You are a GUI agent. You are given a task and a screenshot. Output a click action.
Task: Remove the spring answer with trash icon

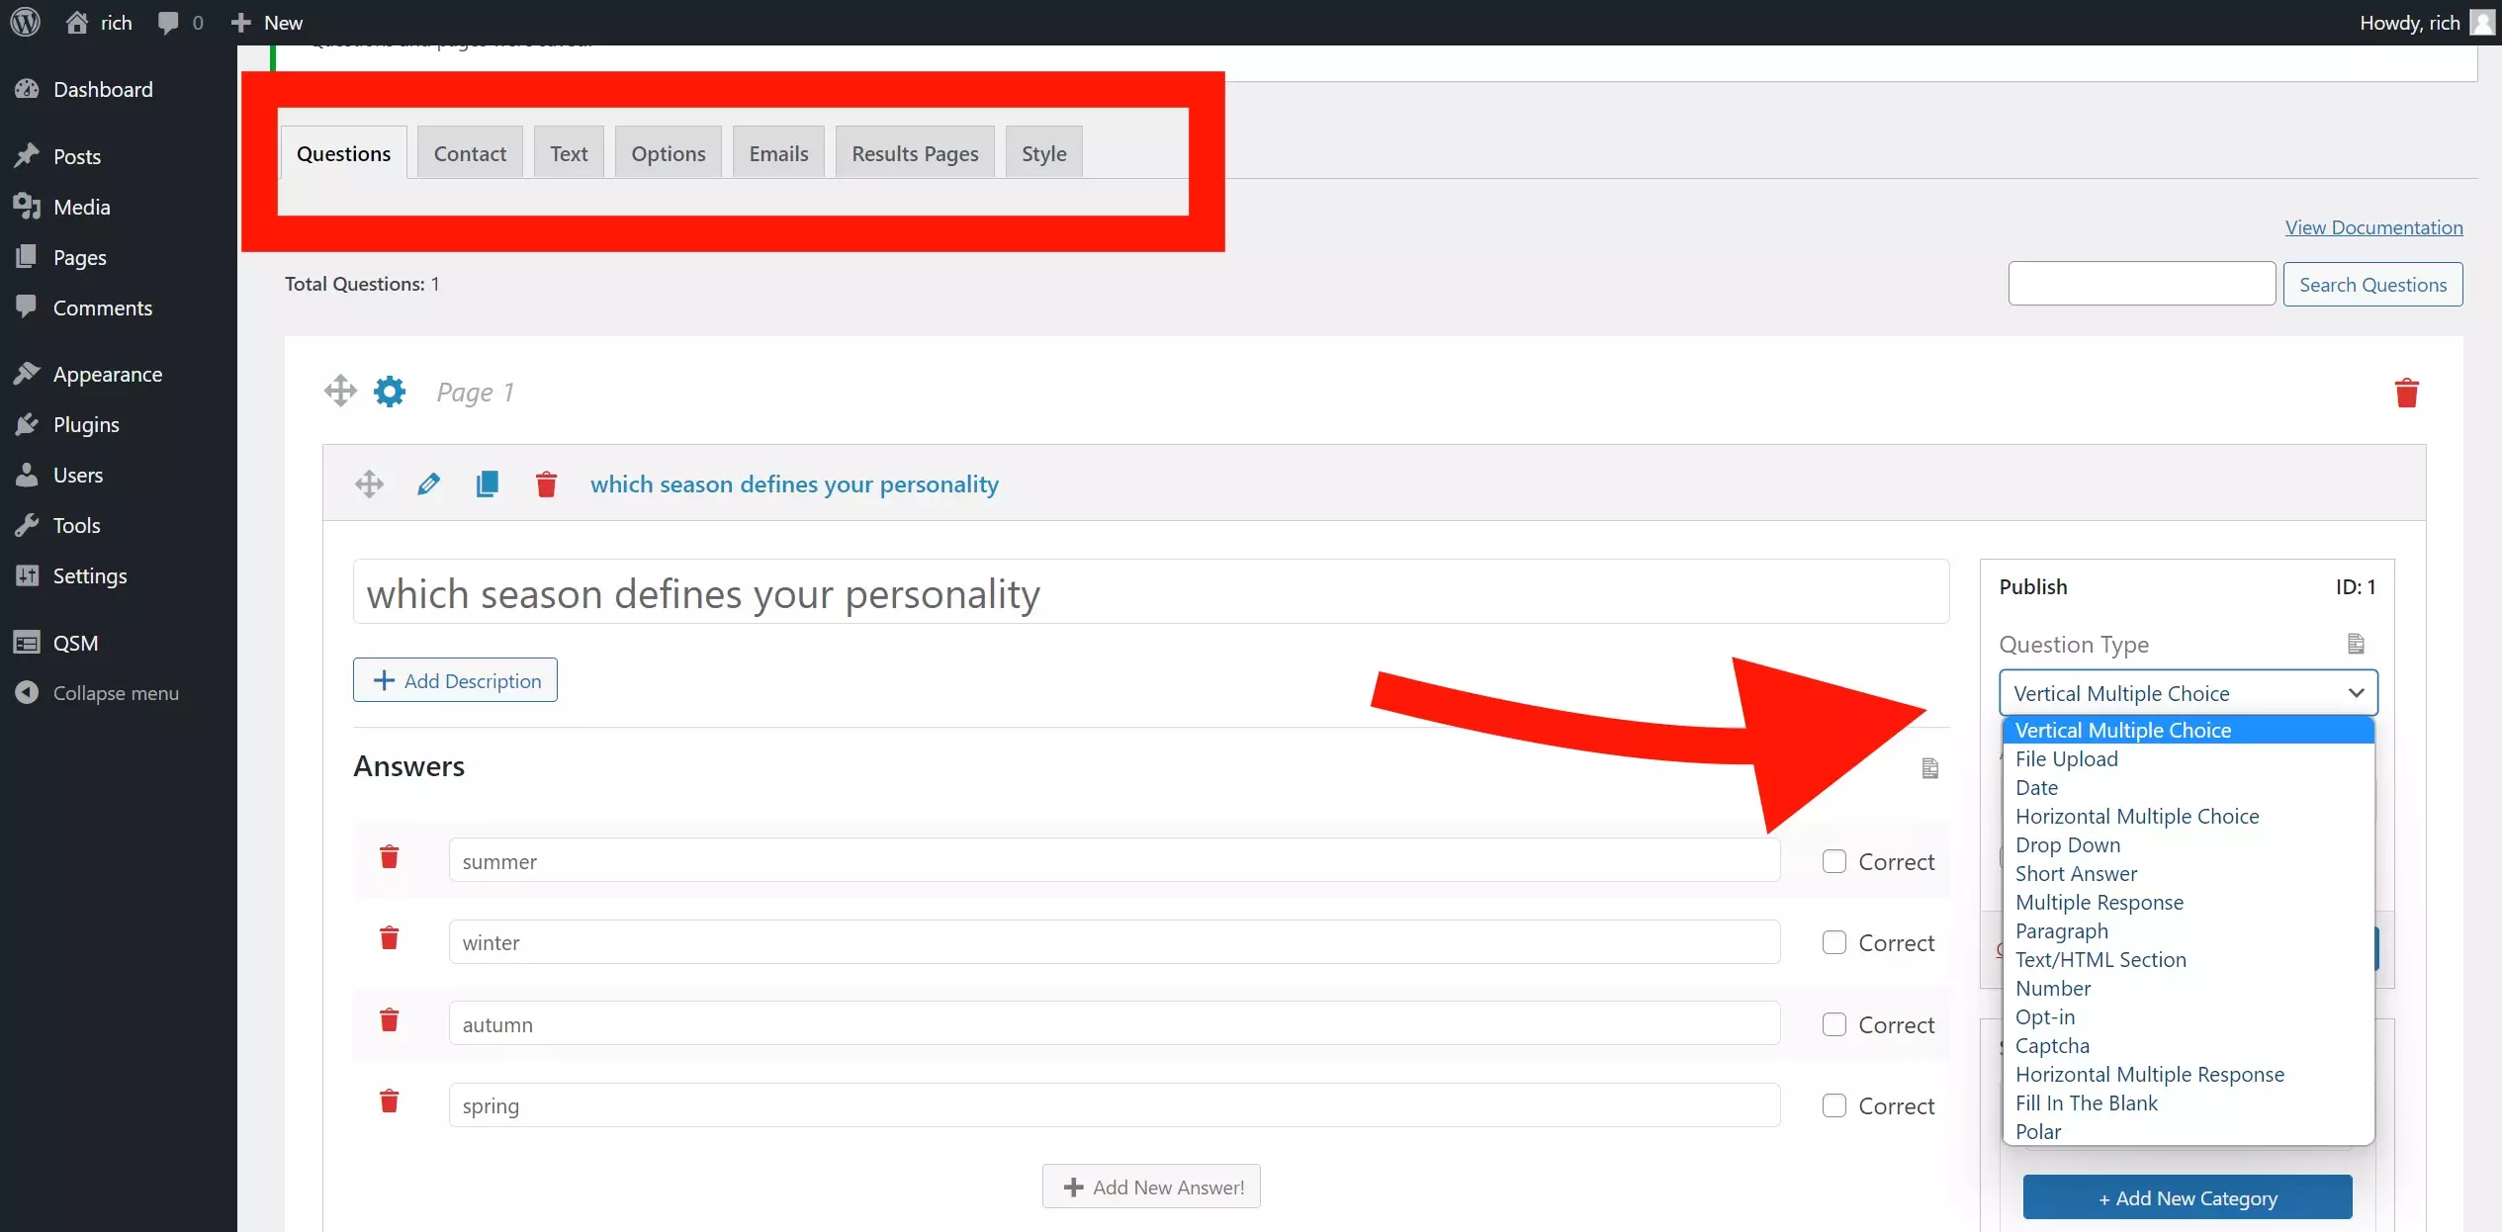[x=389, y=1101]
